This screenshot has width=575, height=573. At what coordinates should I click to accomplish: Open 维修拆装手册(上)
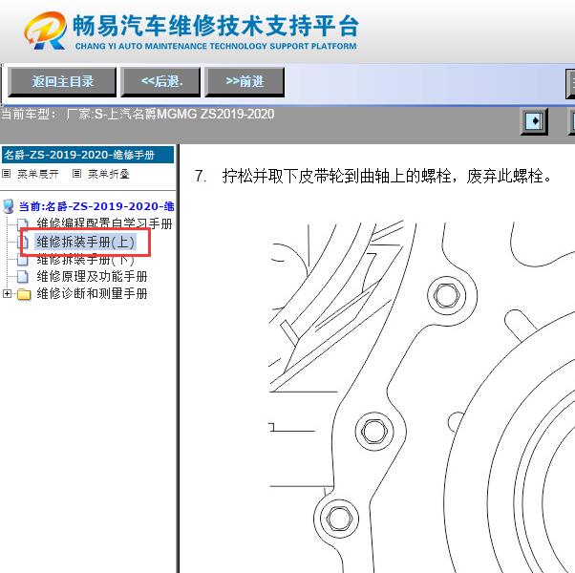85,242
